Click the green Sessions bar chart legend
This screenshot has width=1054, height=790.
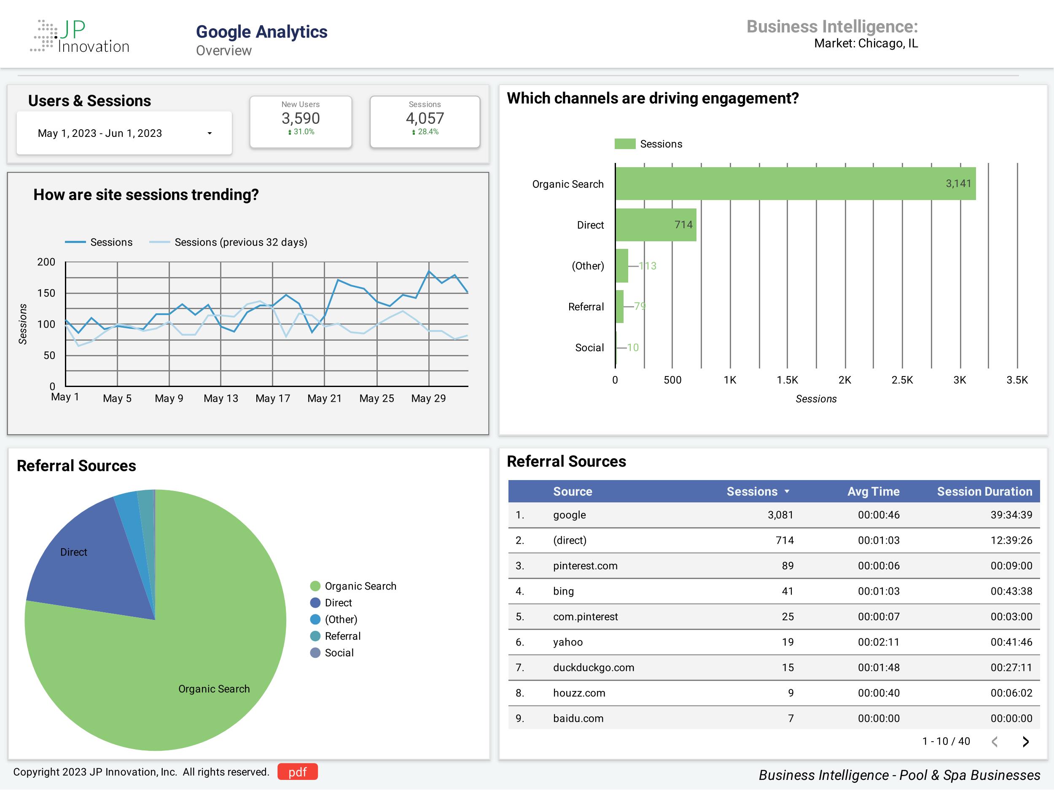648,144
